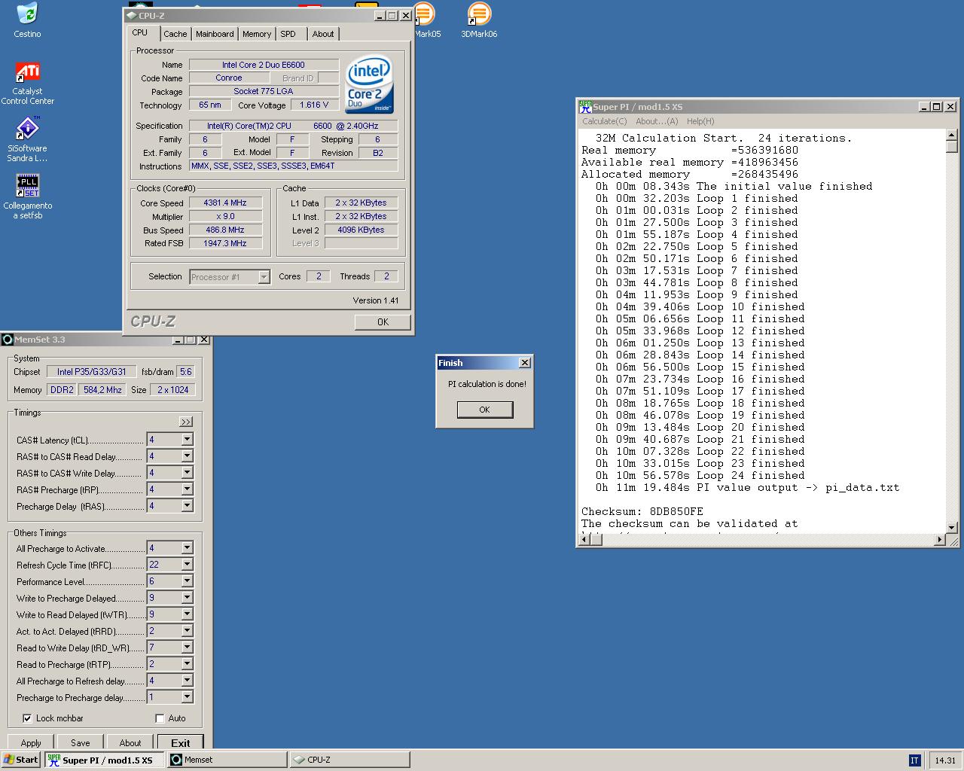Open the Start menu

pyautogui.click(x=21, y=760)
